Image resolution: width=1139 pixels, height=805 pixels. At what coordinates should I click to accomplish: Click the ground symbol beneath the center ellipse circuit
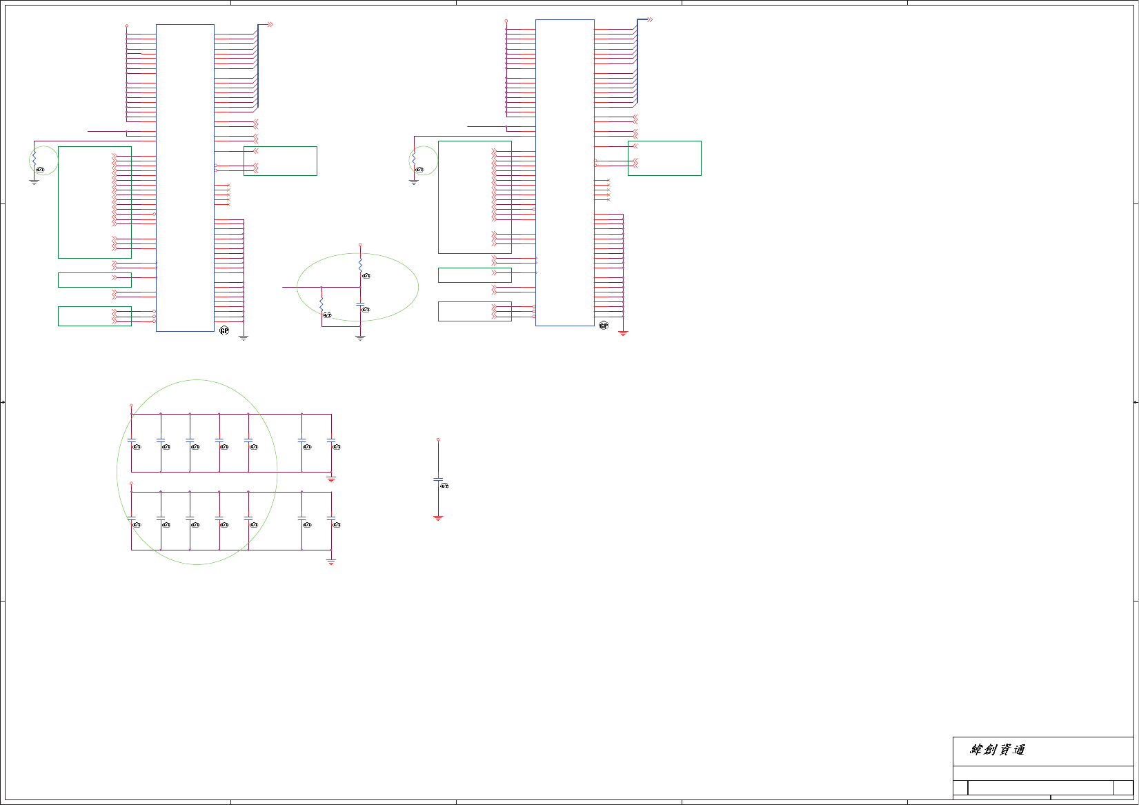click(x=360, y=338)
